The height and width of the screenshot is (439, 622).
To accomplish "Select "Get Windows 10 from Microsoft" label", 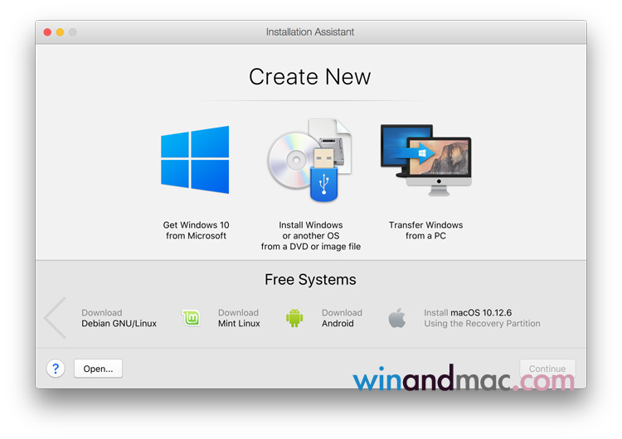I will pyautogui.click(x=196, y=230).
